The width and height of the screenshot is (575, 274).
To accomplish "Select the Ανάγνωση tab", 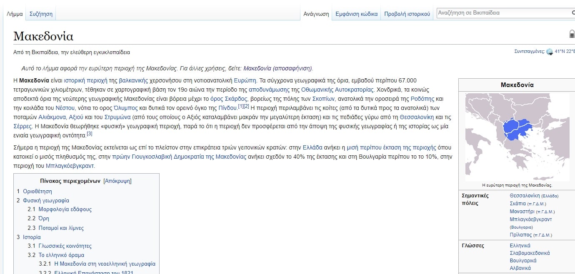I will [316, 14].
